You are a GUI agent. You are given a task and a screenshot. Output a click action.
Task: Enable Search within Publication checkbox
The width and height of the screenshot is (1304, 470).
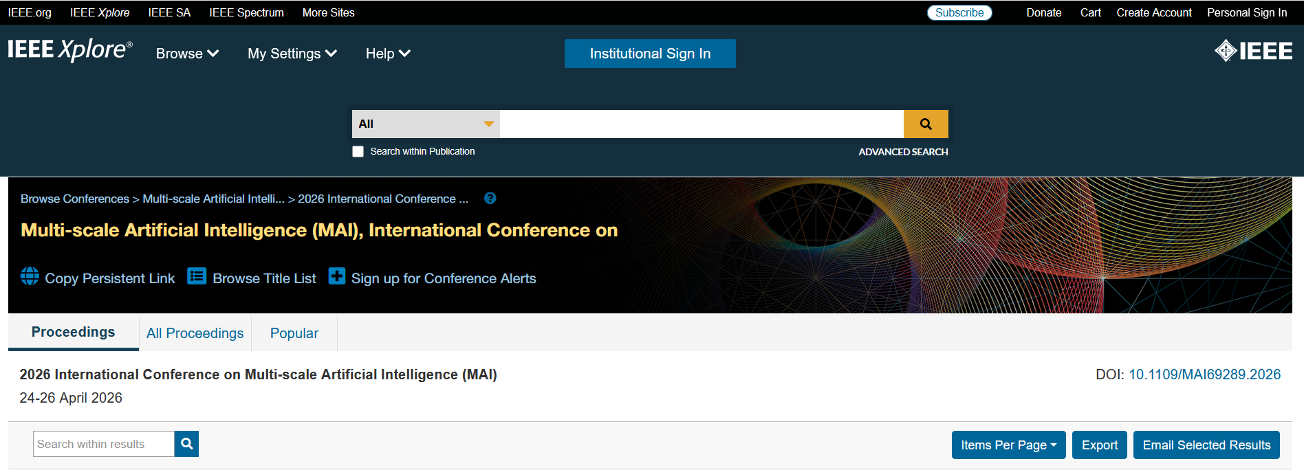[358, 151]
